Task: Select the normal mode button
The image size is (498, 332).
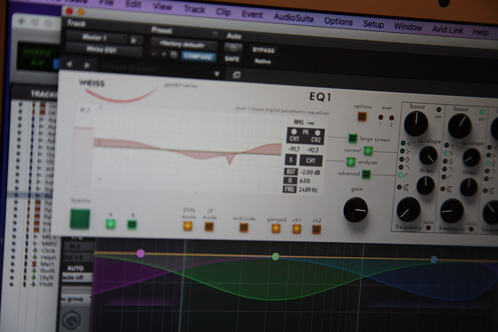Action: 368,150
